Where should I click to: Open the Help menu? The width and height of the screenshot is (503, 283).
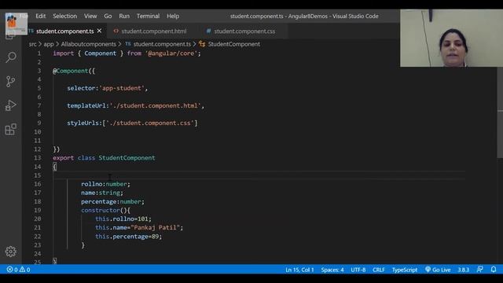[173, 16]
